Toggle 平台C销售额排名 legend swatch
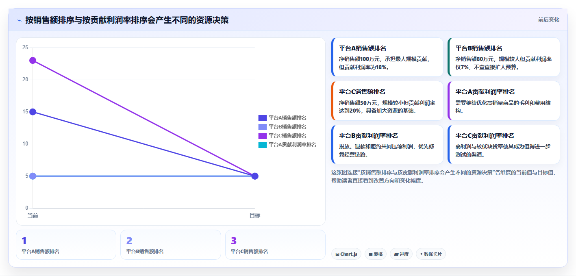 point(263,136)
